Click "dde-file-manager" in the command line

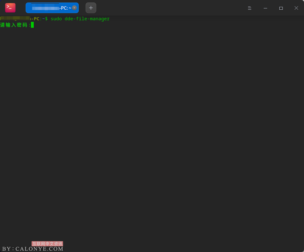(87, 19)
